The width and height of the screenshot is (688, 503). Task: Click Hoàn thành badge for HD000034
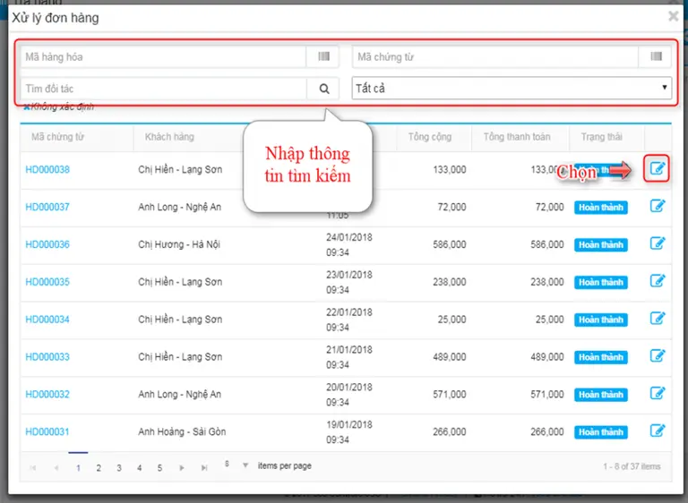[601, 320]
